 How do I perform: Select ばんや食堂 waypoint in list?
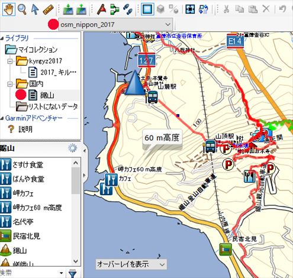[22, 179]
